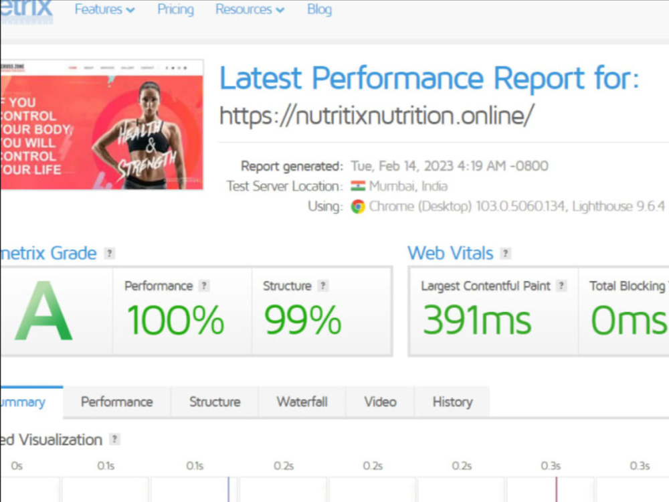Click the A grade letter
Screen dimensions: 669x502
[x=43, y=311]
